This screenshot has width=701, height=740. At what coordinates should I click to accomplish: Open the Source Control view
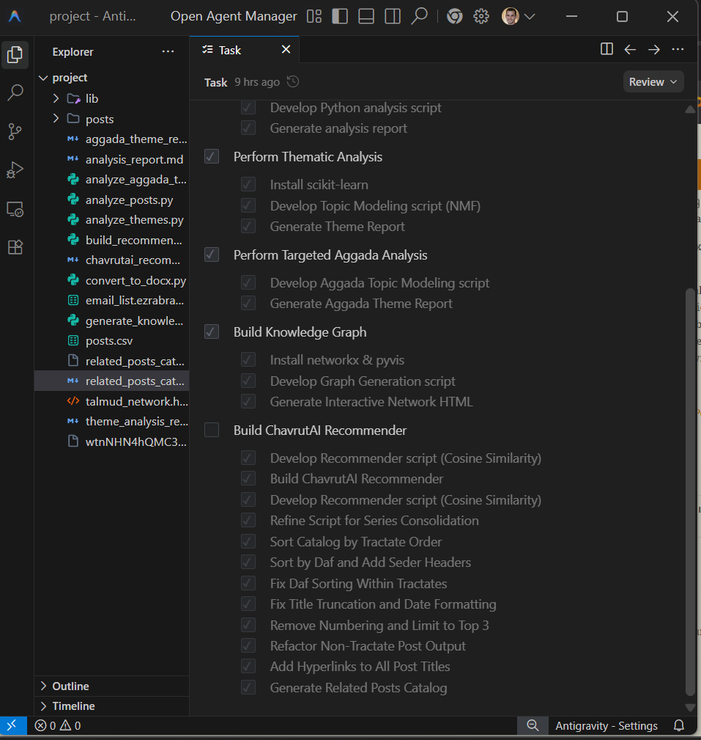[x=15, y=132]
